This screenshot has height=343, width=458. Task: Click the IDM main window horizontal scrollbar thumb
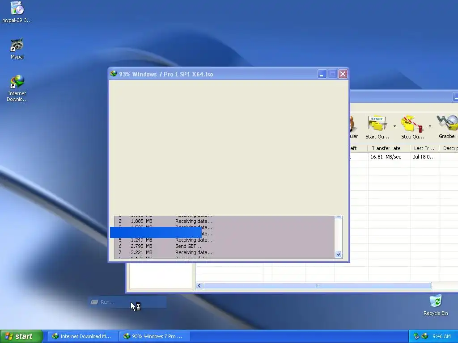tap(318, 285)
